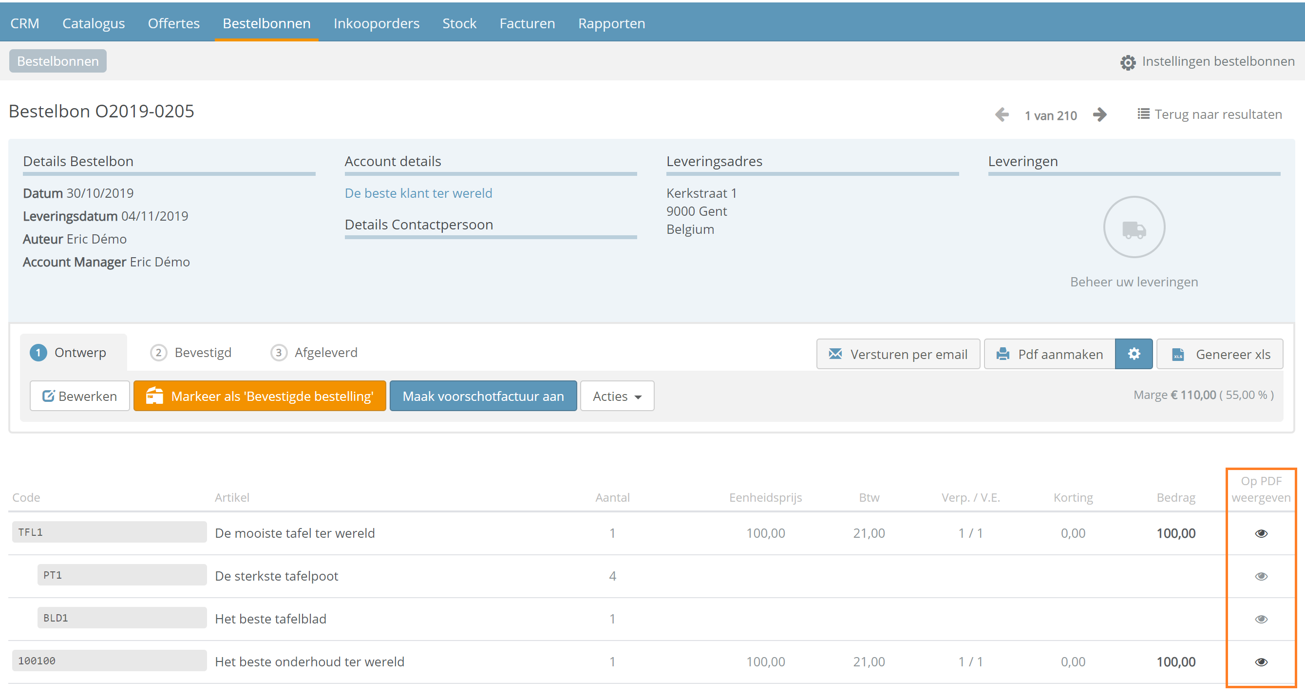Open the Stock section

(459, 23)
